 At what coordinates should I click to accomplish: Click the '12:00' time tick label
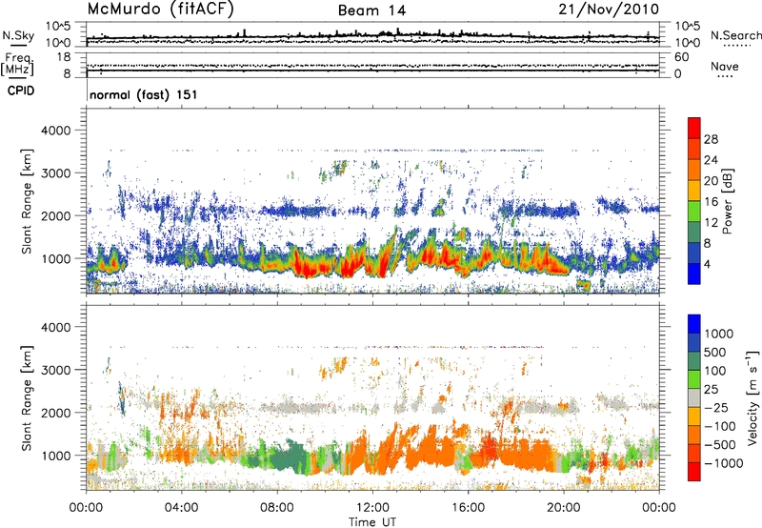[372, 508]
